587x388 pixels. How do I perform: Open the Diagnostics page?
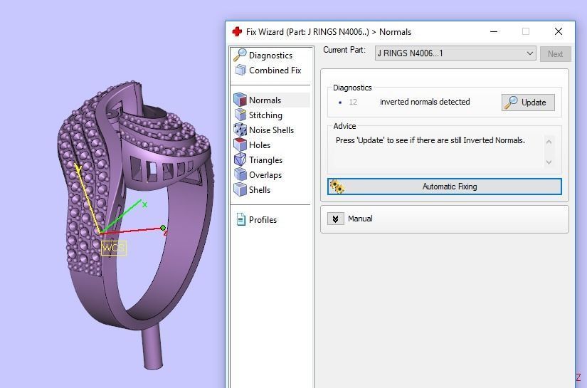coord(270,55)
